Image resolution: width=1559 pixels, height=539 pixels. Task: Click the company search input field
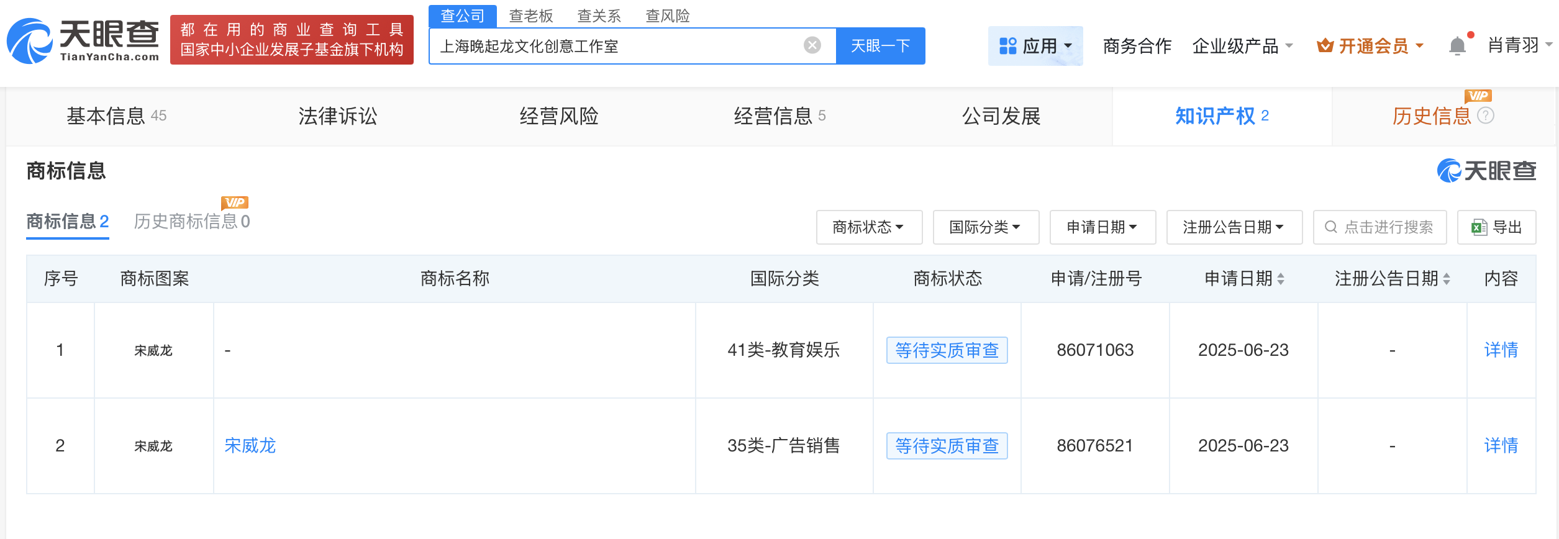point(615,46)
